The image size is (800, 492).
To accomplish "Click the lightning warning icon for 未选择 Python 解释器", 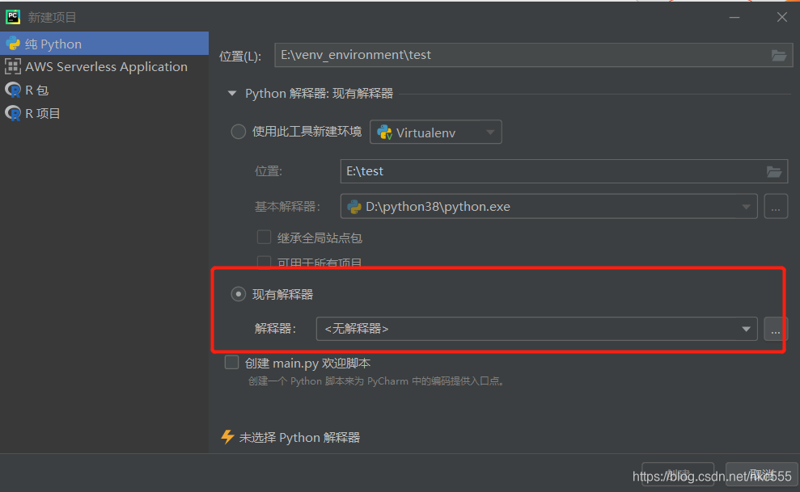I will [x=227, y=437].
